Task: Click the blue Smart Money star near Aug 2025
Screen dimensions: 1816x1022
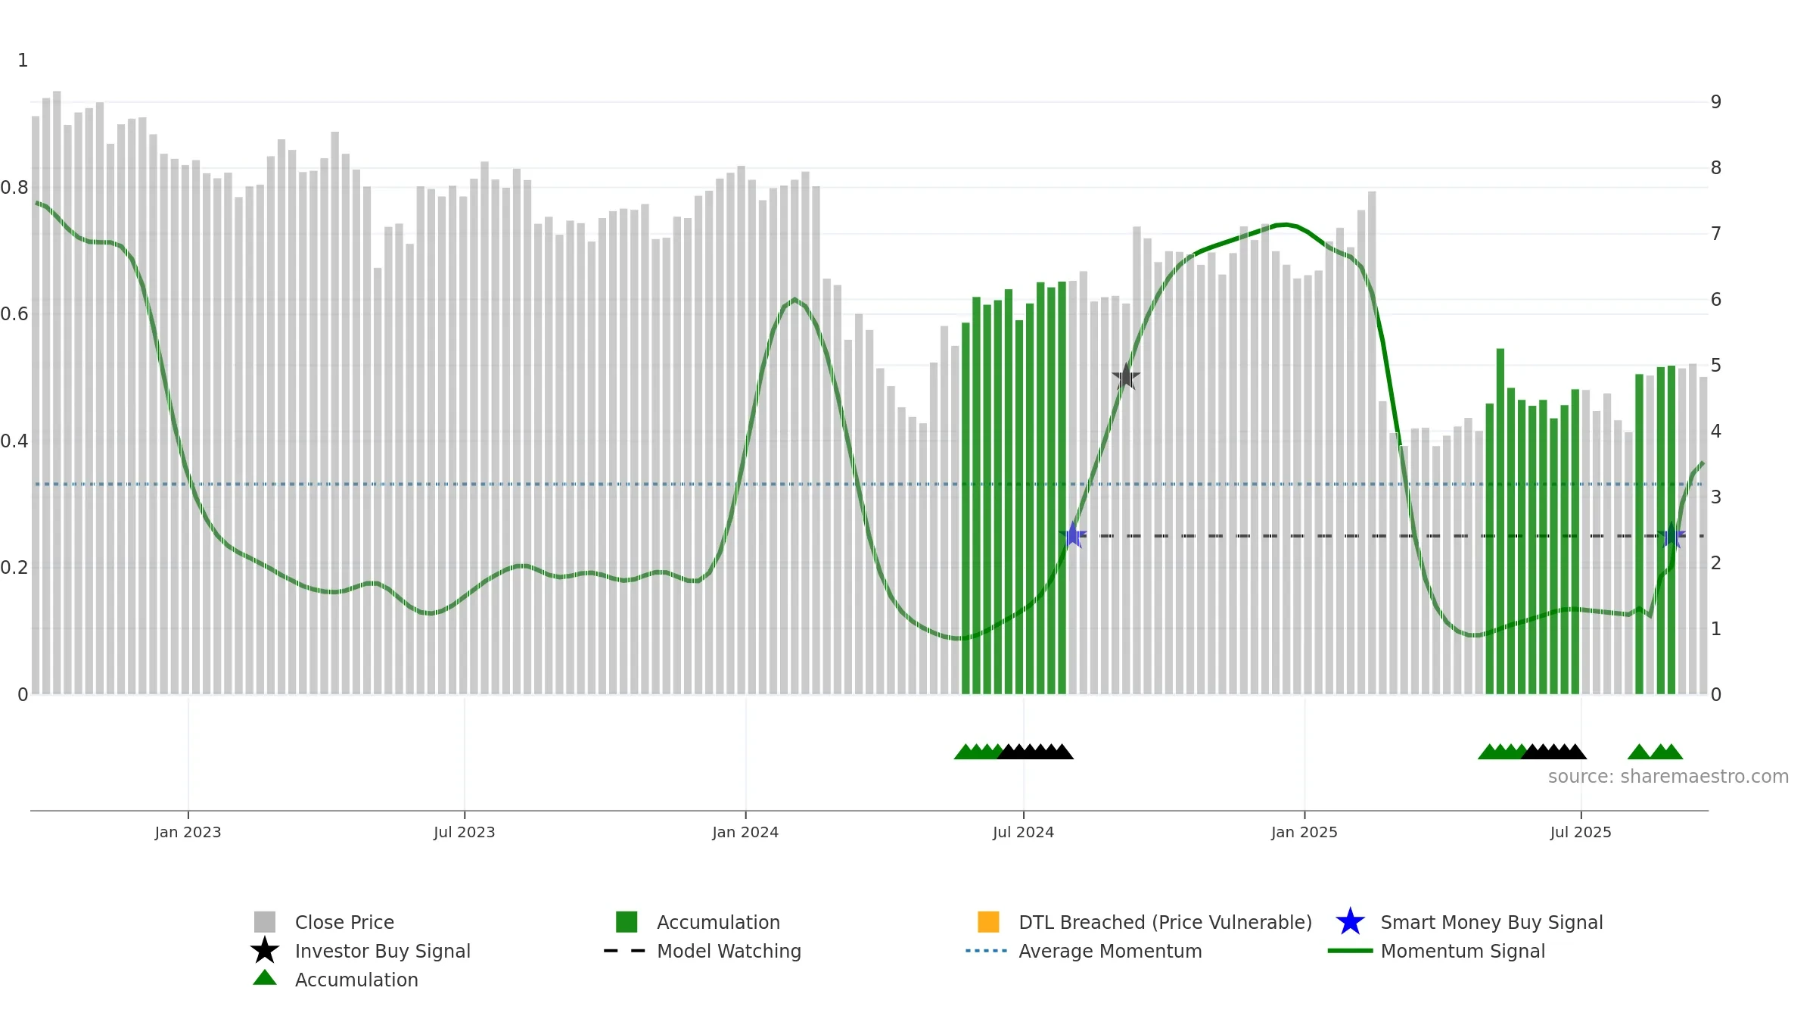Action: pyautogui.click(x=1671, y=535)
